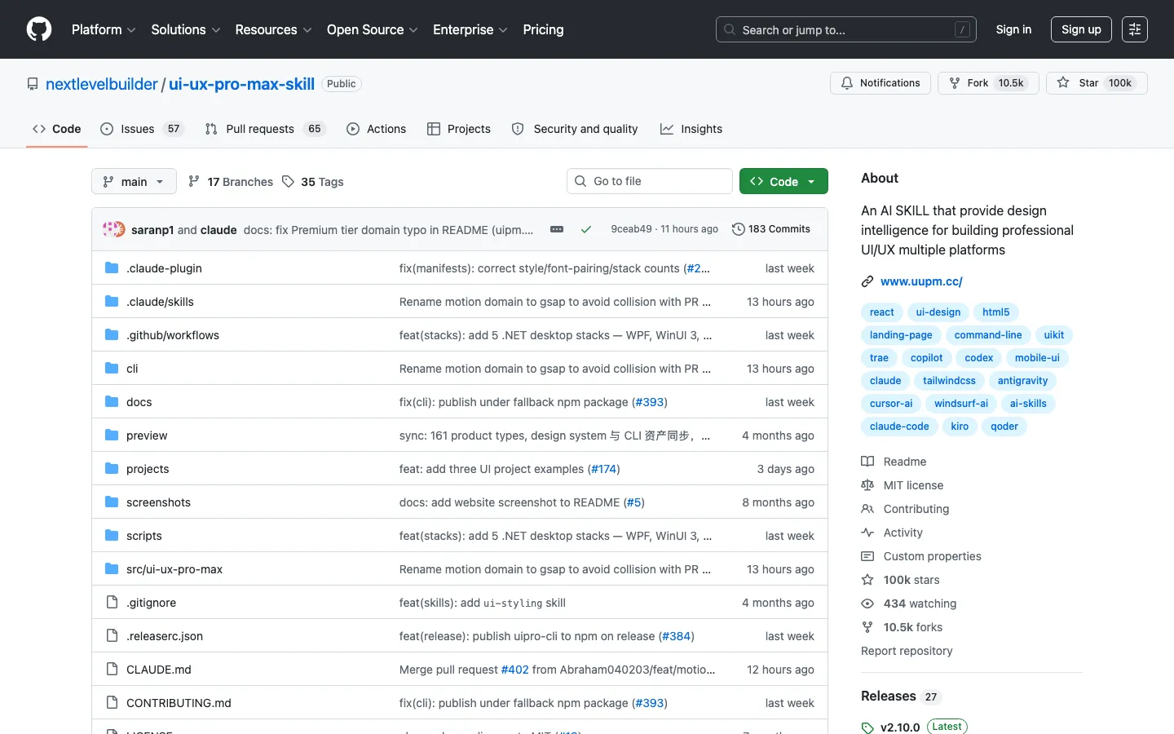
Task: Click the Go to file input
Action: pyautogui.click(x=650, y=181)
